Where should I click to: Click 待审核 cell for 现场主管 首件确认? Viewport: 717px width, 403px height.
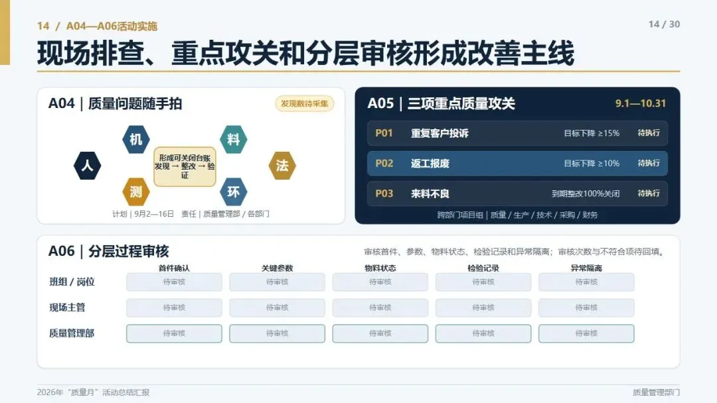[x=174, y=308]
